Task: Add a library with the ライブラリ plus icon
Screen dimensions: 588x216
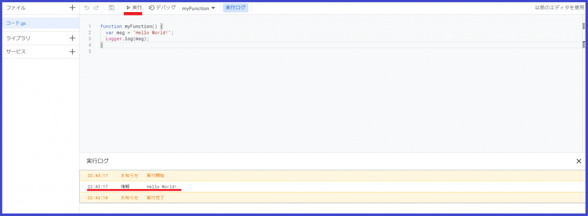Action: coord(73,38)
